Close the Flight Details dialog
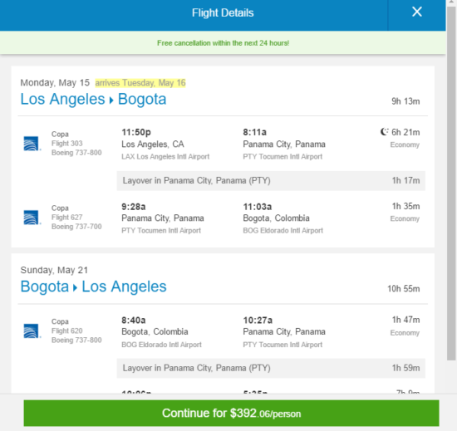 [x=417, y=12]
